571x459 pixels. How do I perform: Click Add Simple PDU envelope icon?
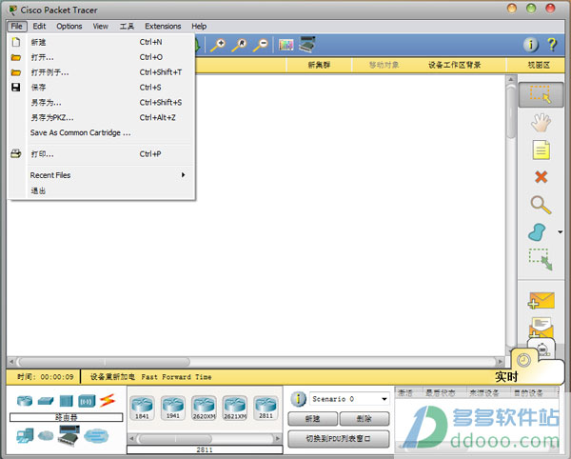pyautogui.click(x=541, y=301)
